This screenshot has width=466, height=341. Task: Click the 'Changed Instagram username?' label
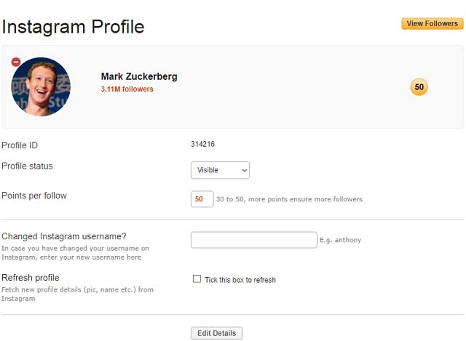click(x=64, y=236)
